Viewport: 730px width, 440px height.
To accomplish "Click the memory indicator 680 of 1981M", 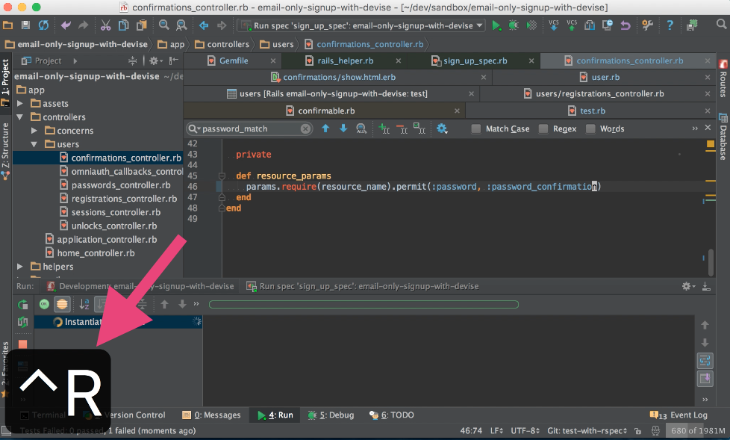I will [697, 431].
